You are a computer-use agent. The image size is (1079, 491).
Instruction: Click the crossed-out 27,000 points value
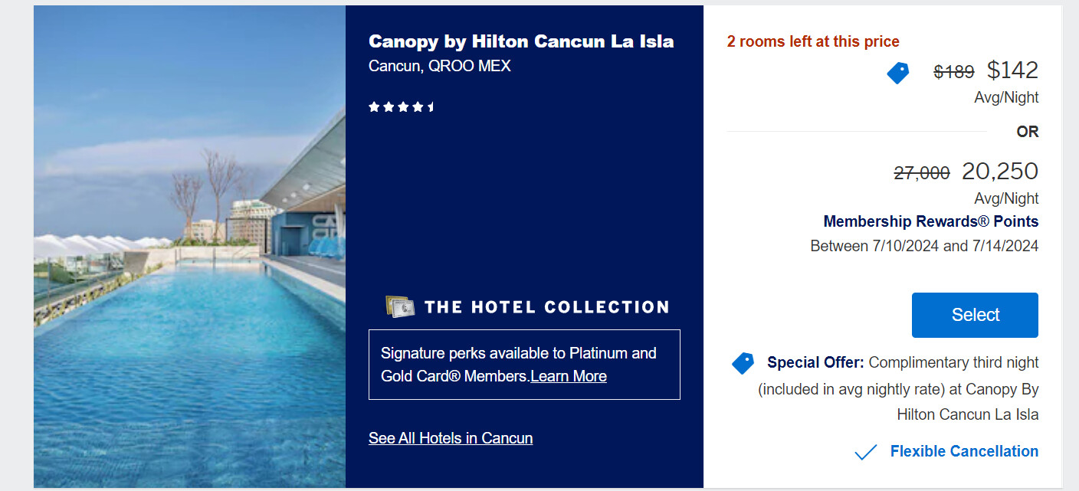click(x=922, y=173)
